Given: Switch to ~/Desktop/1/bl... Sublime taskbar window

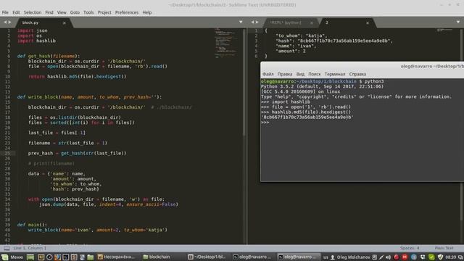Looking at the screenshot, I should pos(207,257).
